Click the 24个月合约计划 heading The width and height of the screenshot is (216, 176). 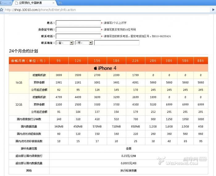(x=23, y=51)
